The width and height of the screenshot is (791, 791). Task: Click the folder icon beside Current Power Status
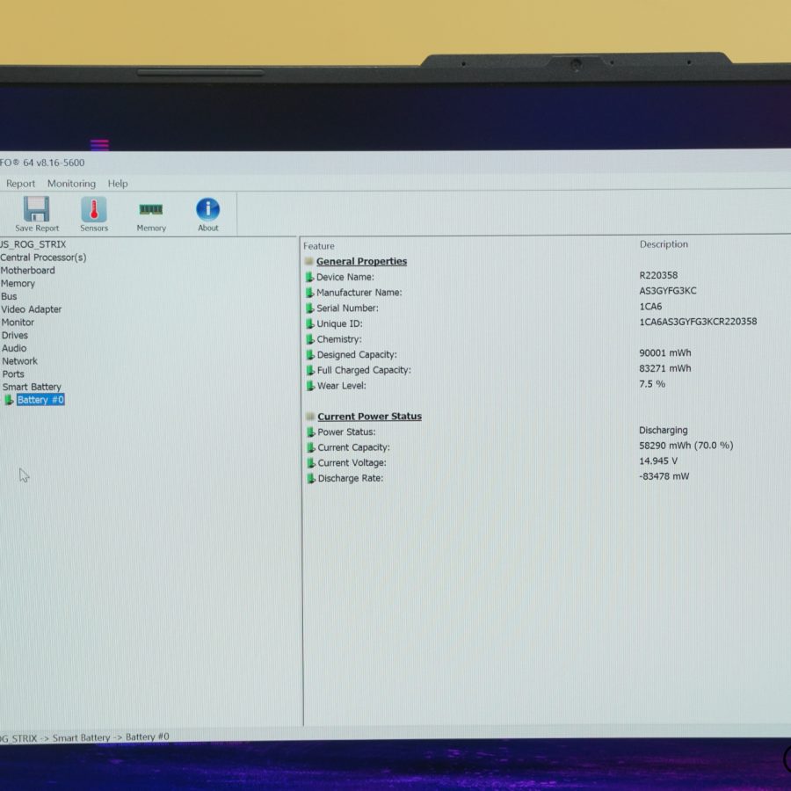click(x=310, y=417)
